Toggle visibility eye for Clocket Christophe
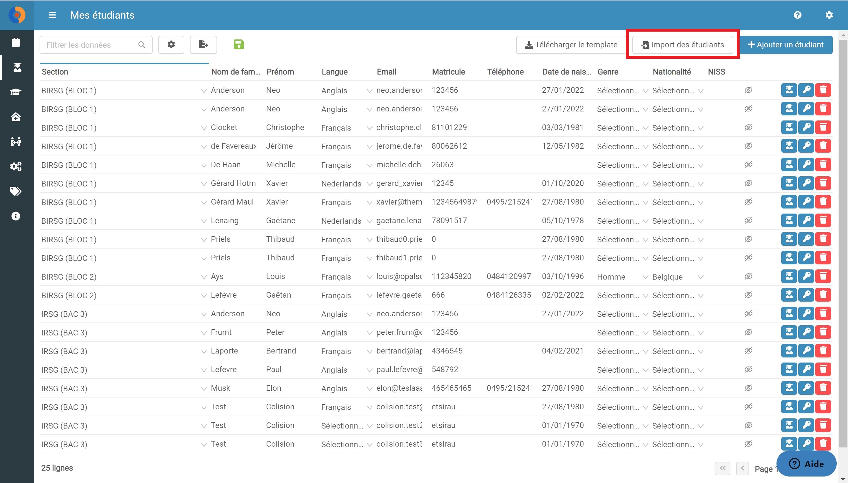Viewport: 848px width, 483px height. coord(748,128)
